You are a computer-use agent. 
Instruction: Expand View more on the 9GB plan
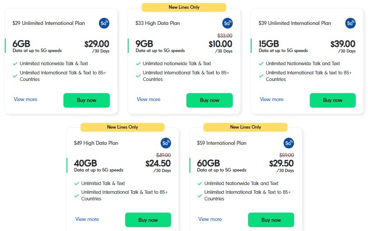click(149, 99)
